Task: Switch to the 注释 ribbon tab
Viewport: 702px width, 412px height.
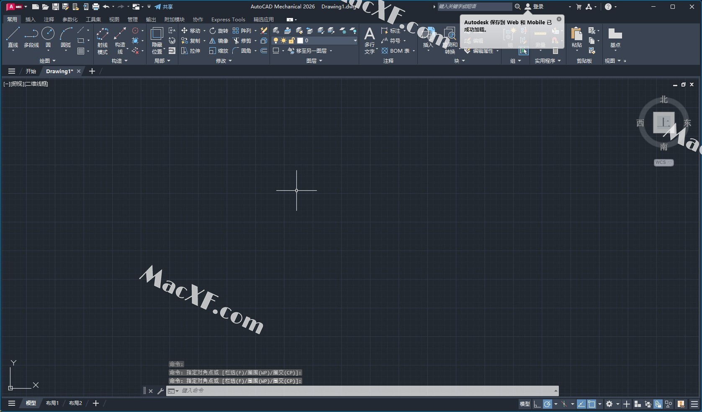Action: click(49, 19)
